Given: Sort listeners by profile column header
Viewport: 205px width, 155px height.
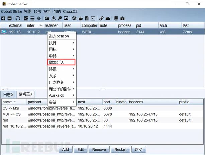Looking at the screenshot, I should (x=191, y=102).
